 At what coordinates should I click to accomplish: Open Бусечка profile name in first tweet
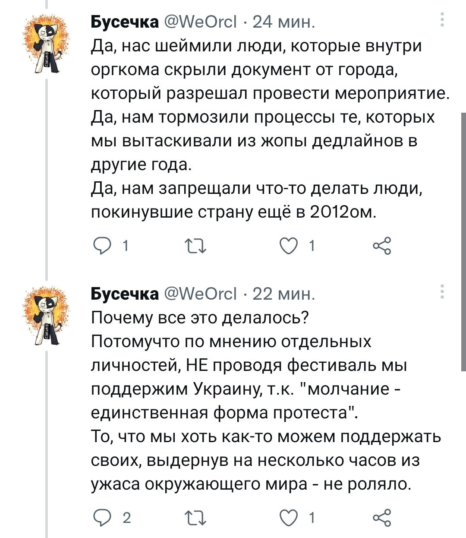[125, 22]
